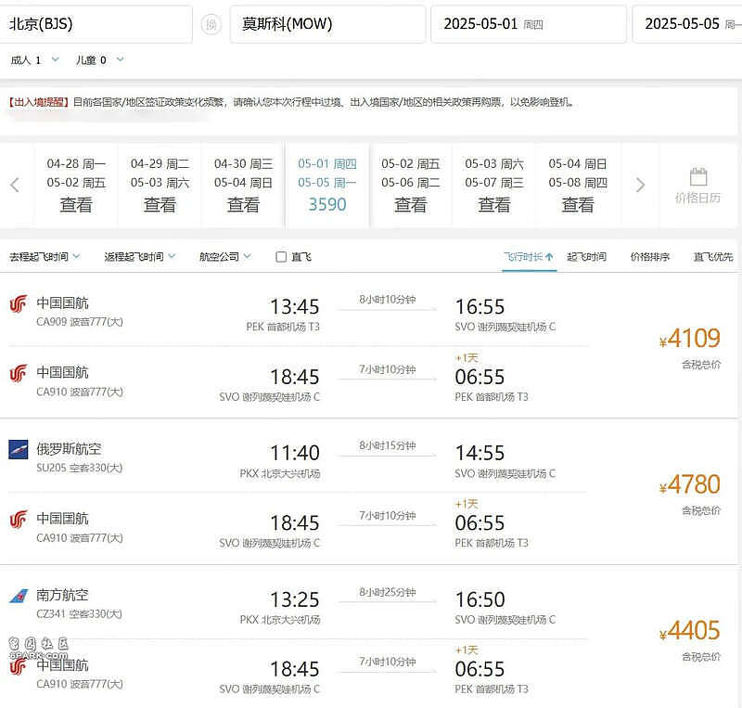Click flight number SU205 空客330

coord(80,468)
